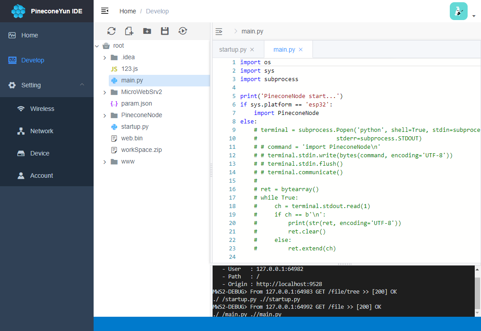Screen dimensions: 481x331
Task: Close the main.py tab
Action: (x=300, y=49)
